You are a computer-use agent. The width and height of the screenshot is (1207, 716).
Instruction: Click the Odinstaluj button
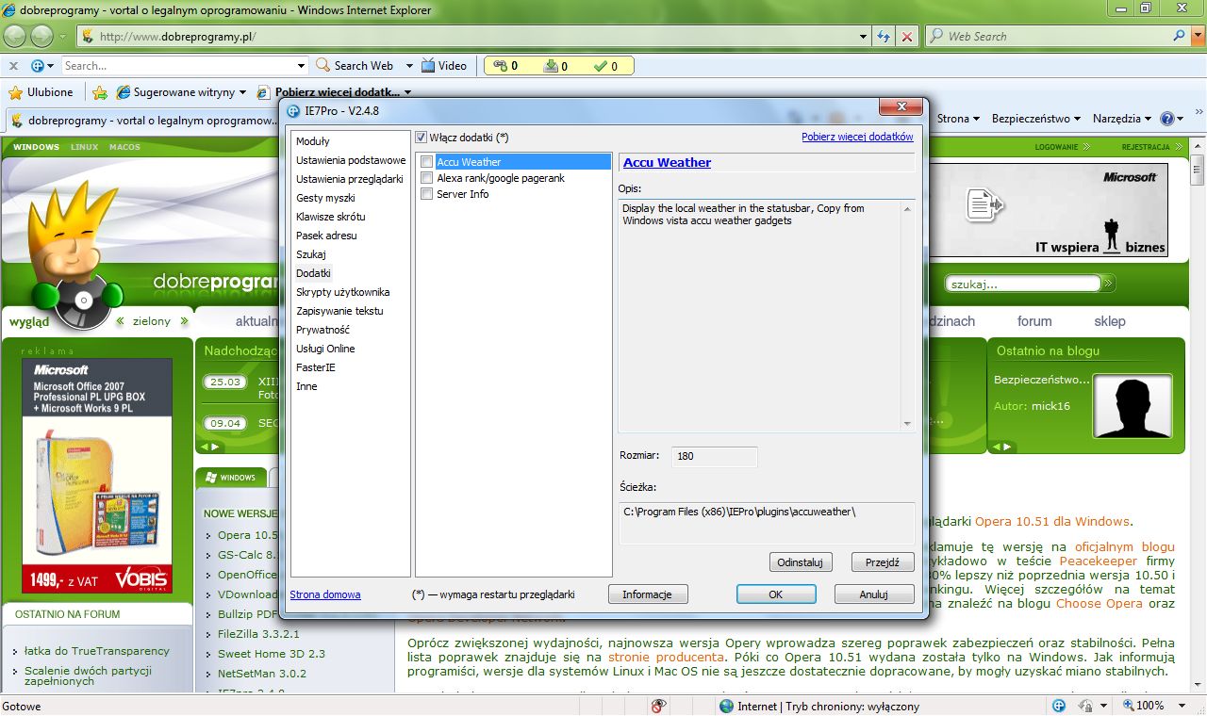point(801,562)
